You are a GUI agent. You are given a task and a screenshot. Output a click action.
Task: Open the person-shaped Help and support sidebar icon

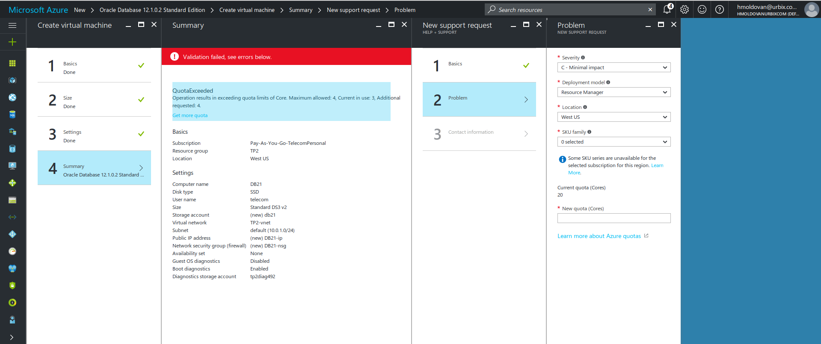pyautogui.click(x=12, y=320)
